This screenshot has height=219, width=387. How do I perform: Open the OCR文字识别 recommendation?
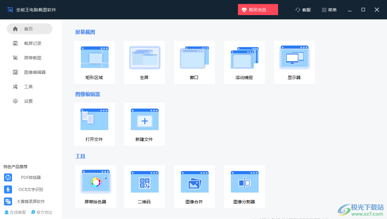[31, 189]
